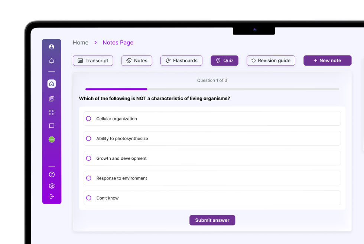
Task: Choose the "Ability to photosynthesize" radio button
Action: tap(88, 138)
